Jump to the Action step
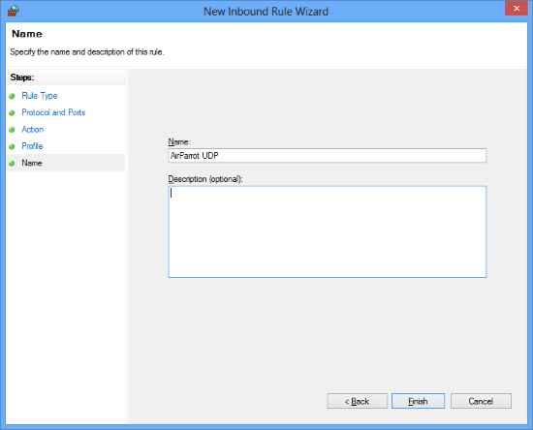Screen dimensions: 533x430 point(33,130)
